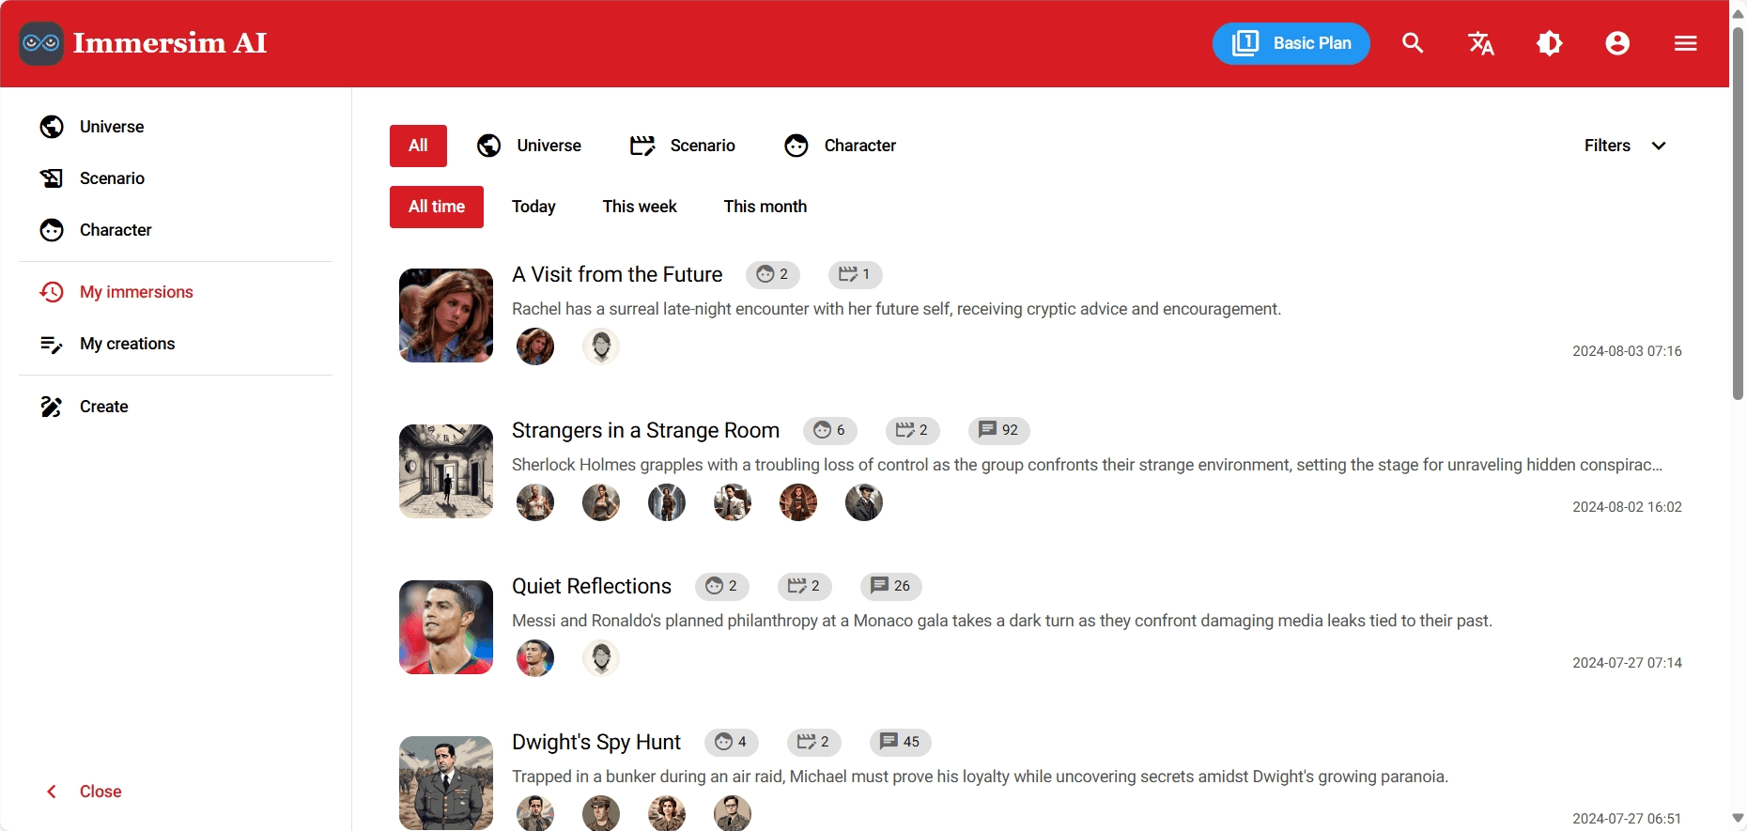The height and width of the screenshot is (831, 1747).
Task: Select the Today time filter
Action: pyautogui.click(x=533, y=207)
